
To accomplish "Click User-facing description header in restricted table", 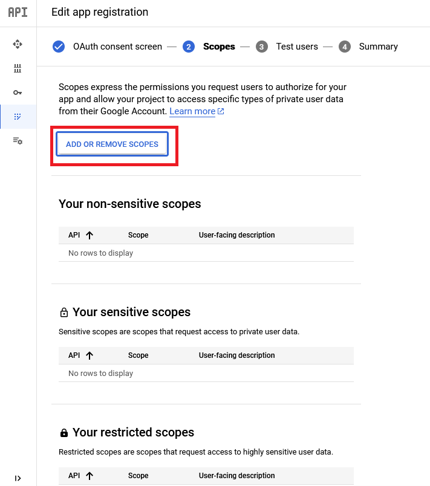I will (x=236, y=476).
